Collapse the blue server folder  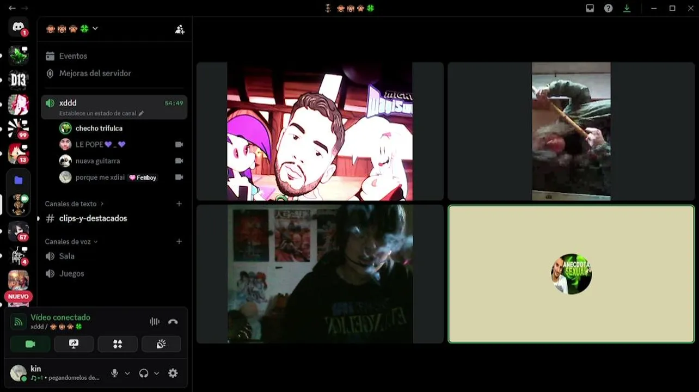click(19, 180)
